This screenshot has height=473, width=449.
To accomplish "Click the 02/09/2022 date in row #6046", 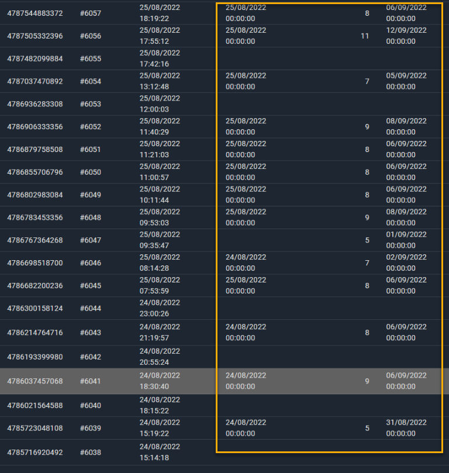I will point(406,257).
